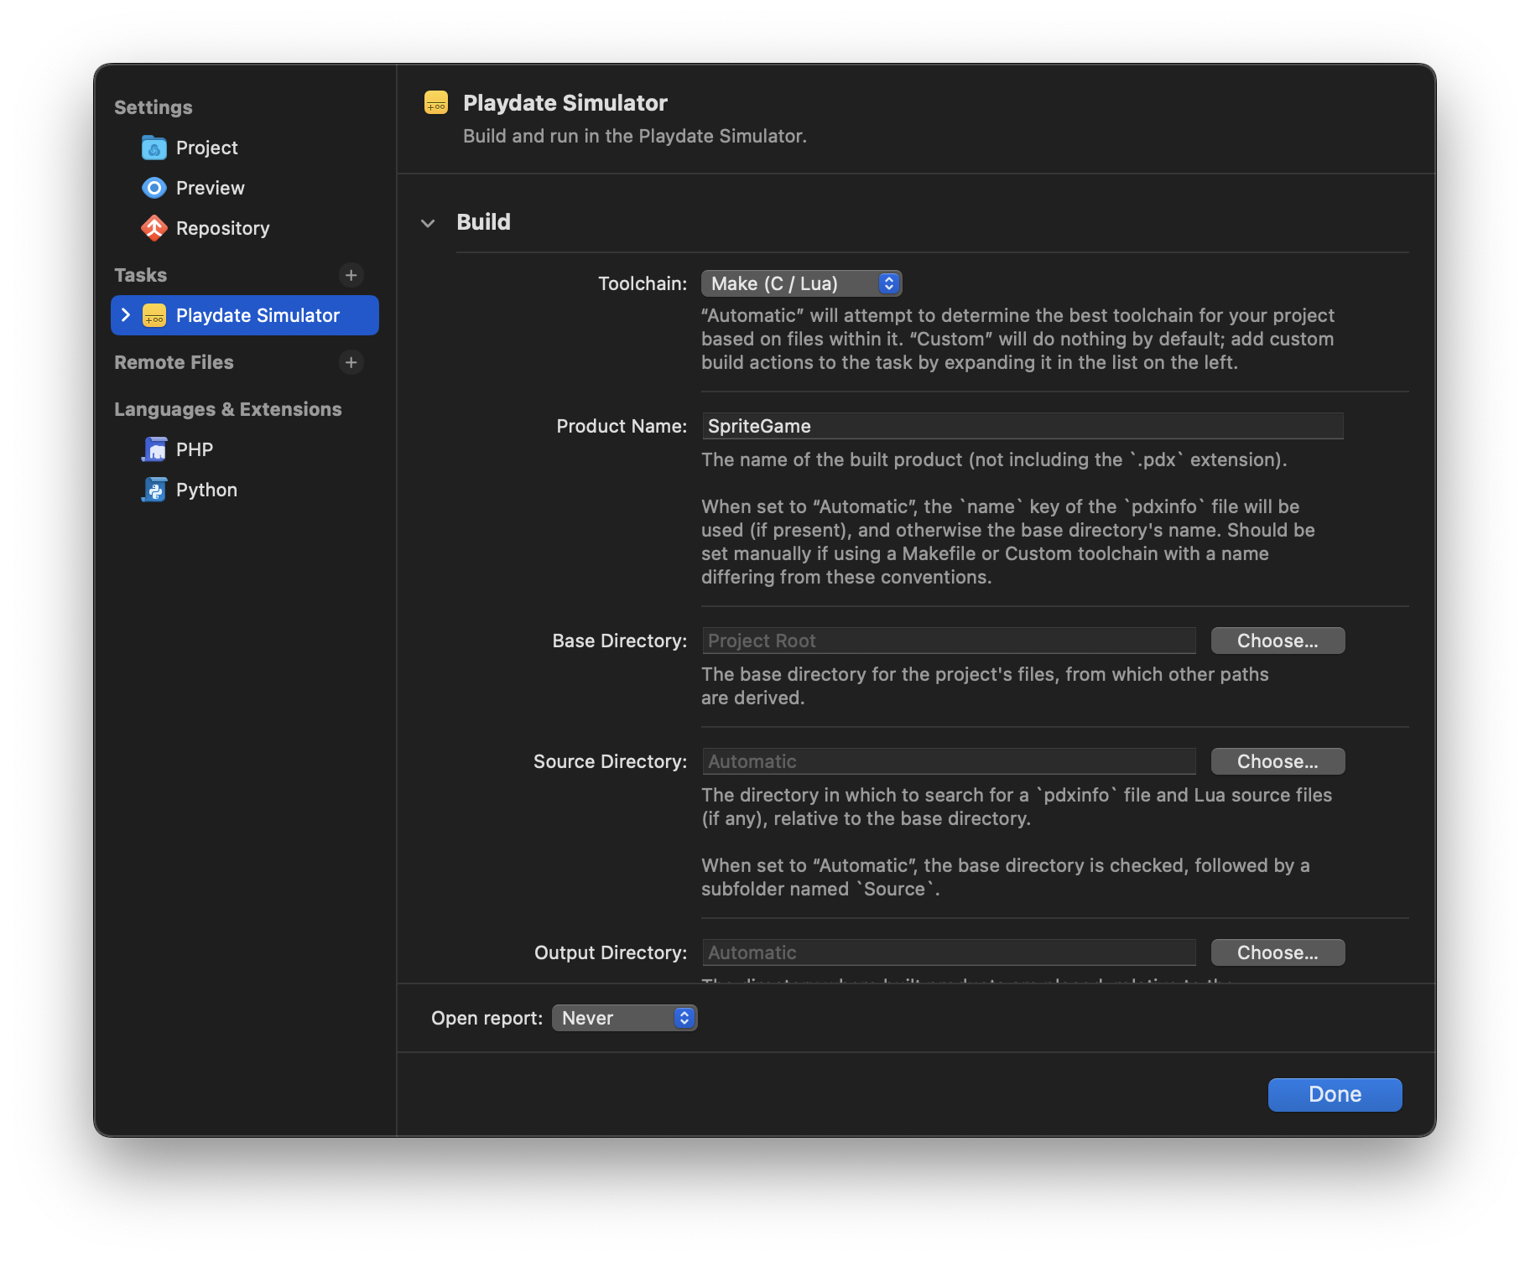Click the yellow Playdate icon in header

[436, 103]
